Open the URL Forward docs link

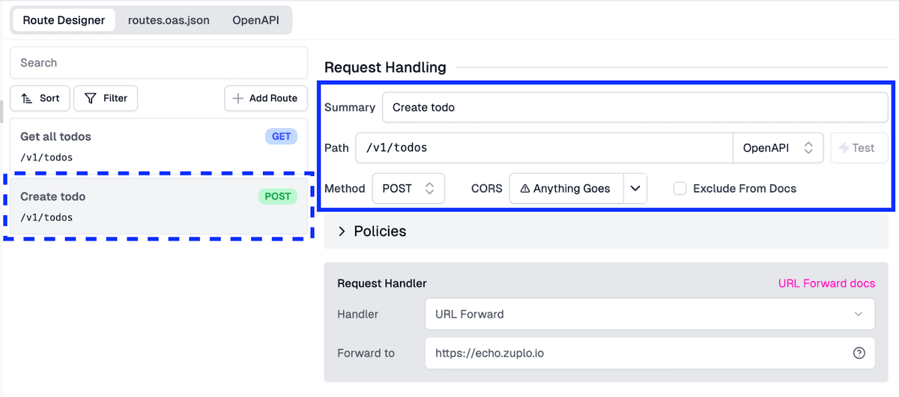click(826, 283)
